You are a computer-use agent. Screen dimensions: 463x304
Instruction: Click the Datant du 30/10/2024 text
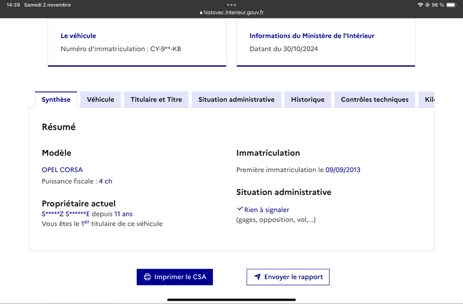pyautogui.click(x=284, y=49)
